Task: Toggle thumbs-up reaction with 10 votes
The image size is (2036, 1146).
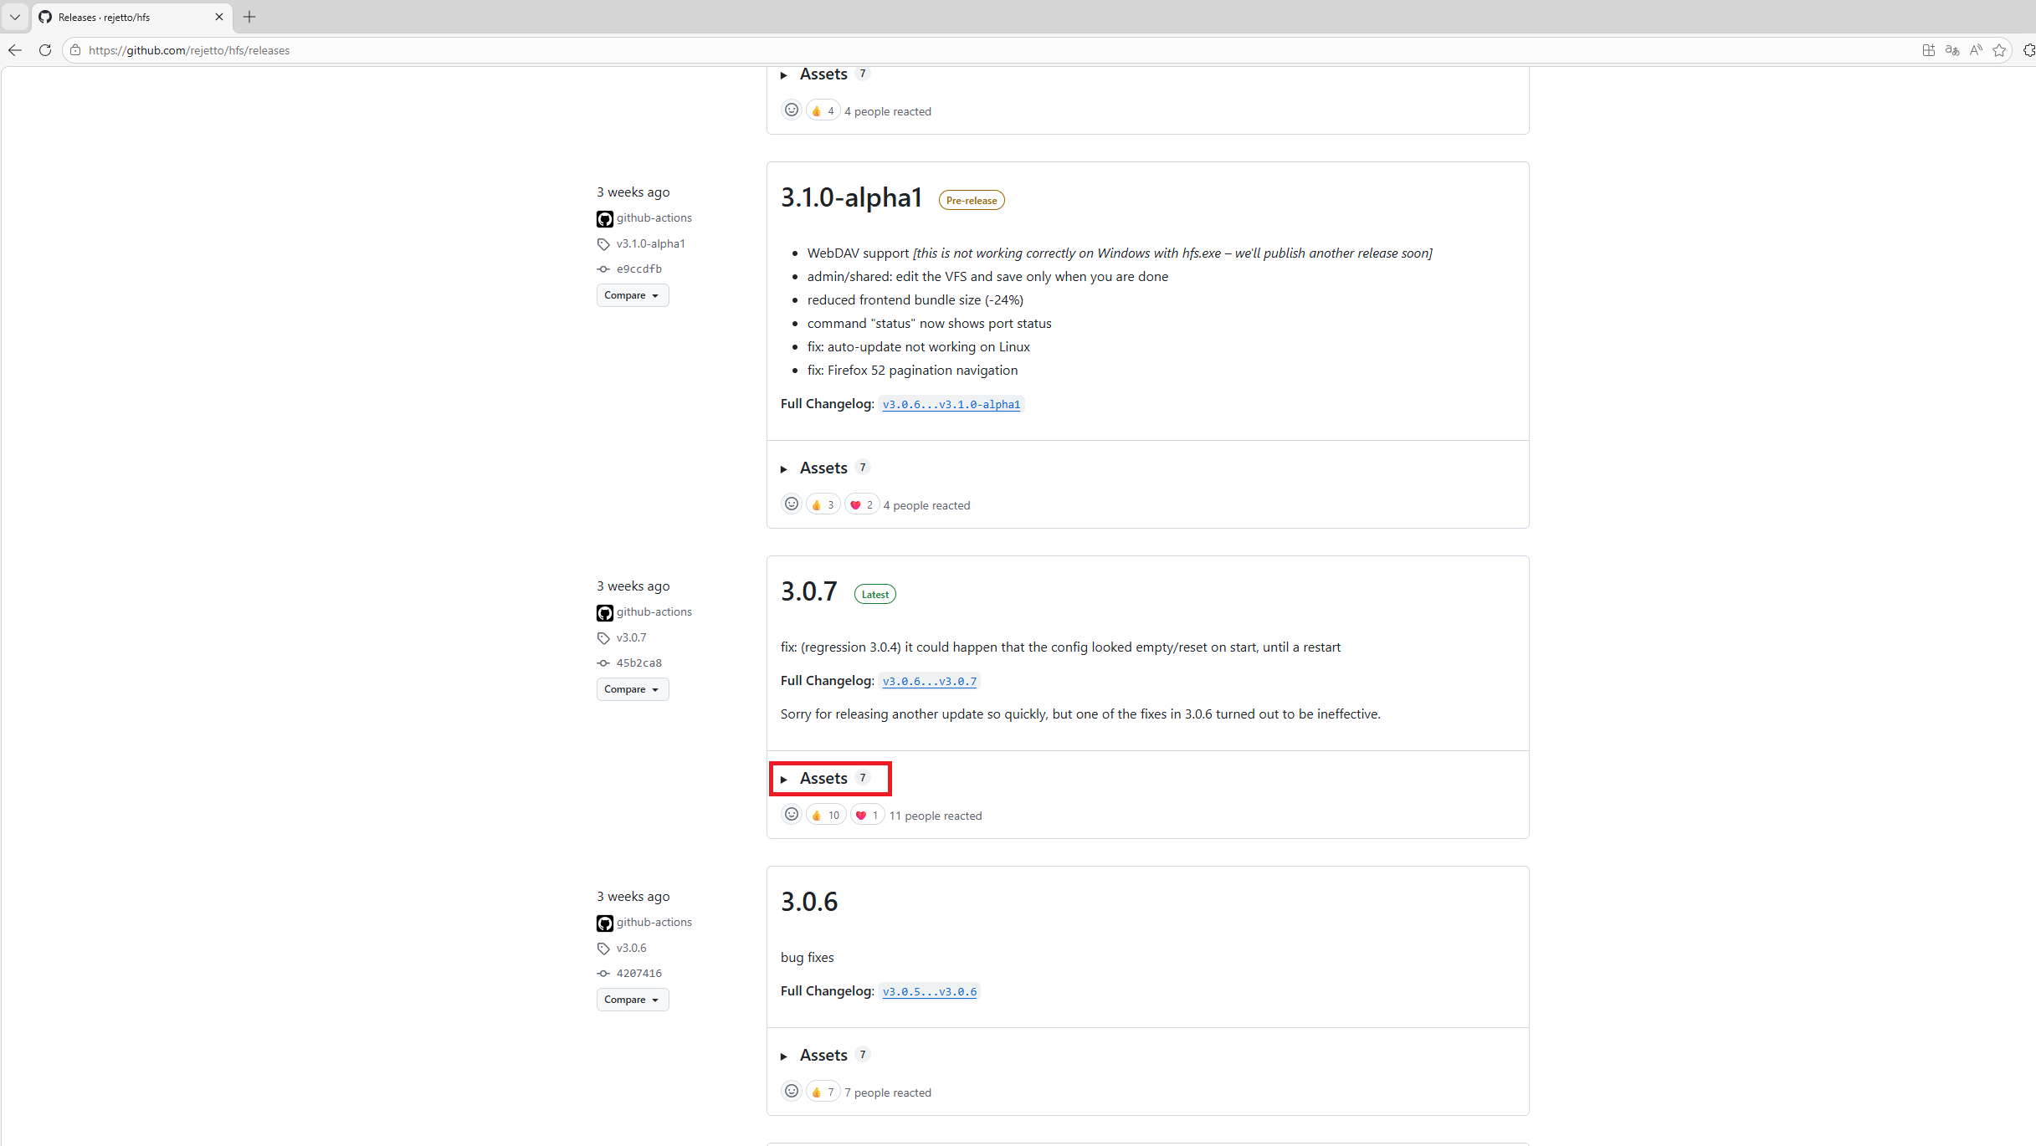Action: [825, 816]
